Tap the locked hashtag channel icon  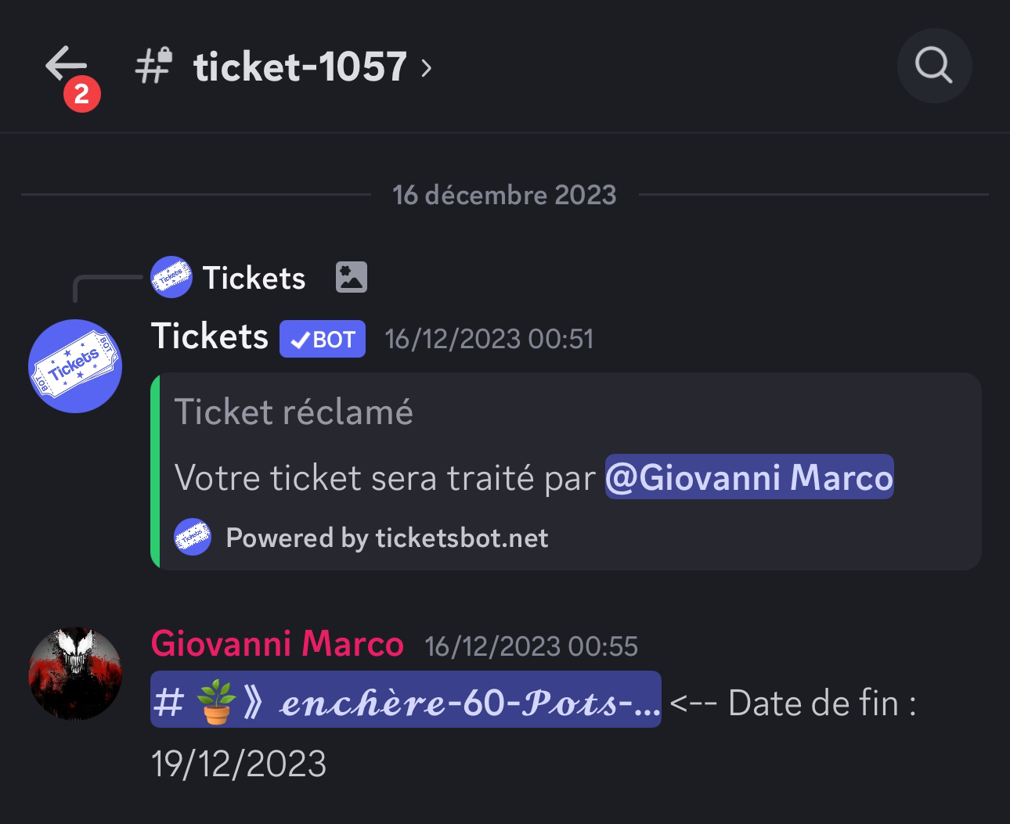(x=153, y=65)
